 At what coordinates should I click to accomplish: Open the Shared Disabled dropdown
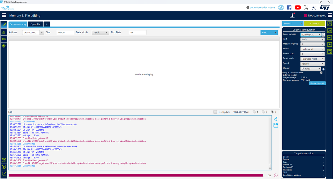(311, 69)
